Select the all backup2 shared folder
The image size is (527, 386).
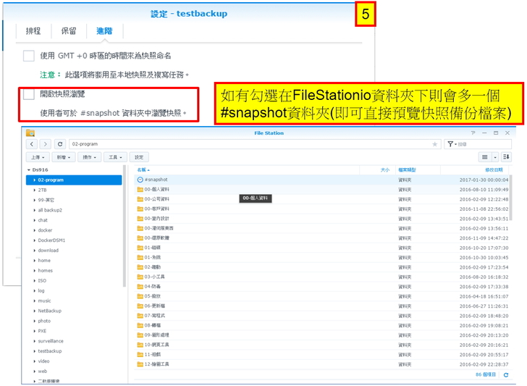(x=50, y=211)
